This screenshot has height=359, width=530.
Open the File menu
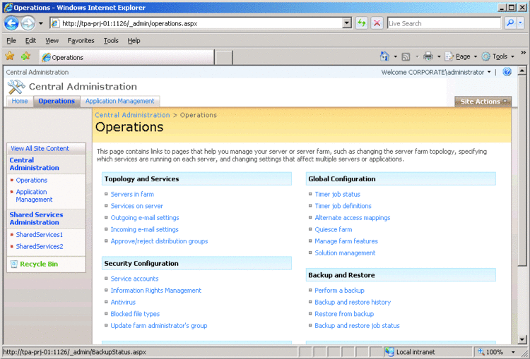[x=11, y=40]
